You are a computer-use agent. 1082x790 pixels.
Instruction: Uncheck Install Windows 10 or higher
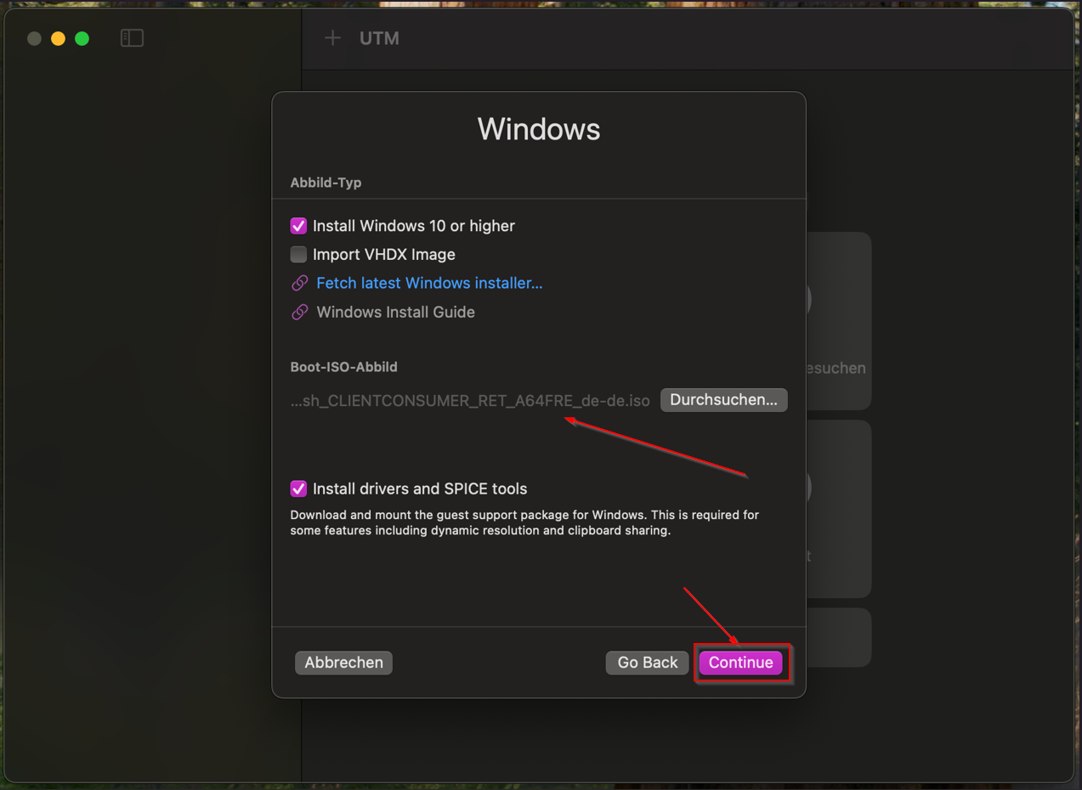point(298,226)
